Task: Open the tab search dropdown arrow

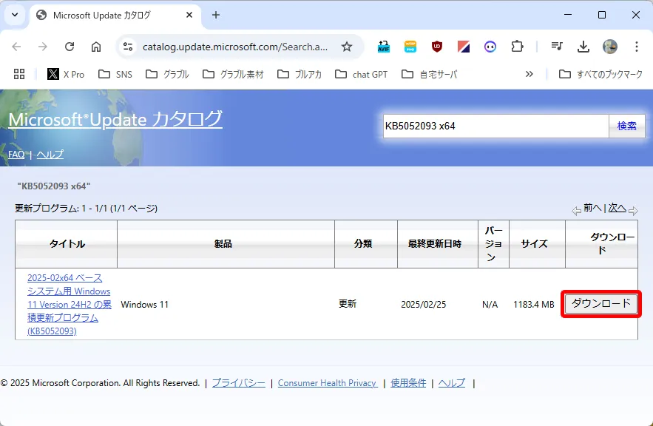Action: tap(15, 15)
